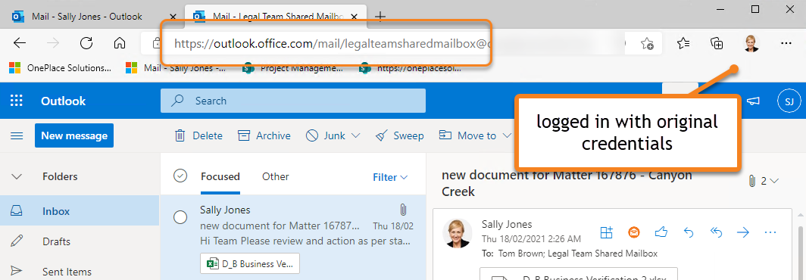
Task: Sweep messages from sender
Action: [399, 135]
